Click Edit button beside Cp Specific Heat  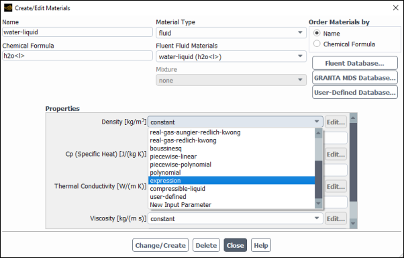[336, 155]
